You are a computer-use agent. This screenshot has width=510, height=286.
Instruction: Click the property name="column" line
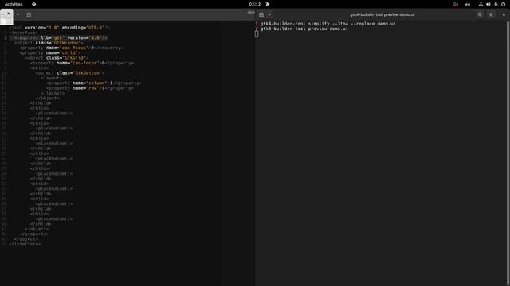[94, 83]
